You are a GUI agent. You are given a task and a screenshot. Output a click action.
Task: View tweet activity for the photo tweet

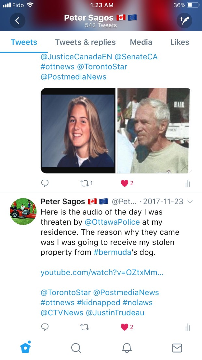tap(188, 183)
